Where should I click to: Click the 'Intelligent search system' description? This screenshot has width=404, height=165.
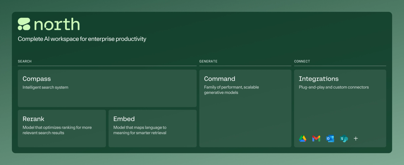45,87
